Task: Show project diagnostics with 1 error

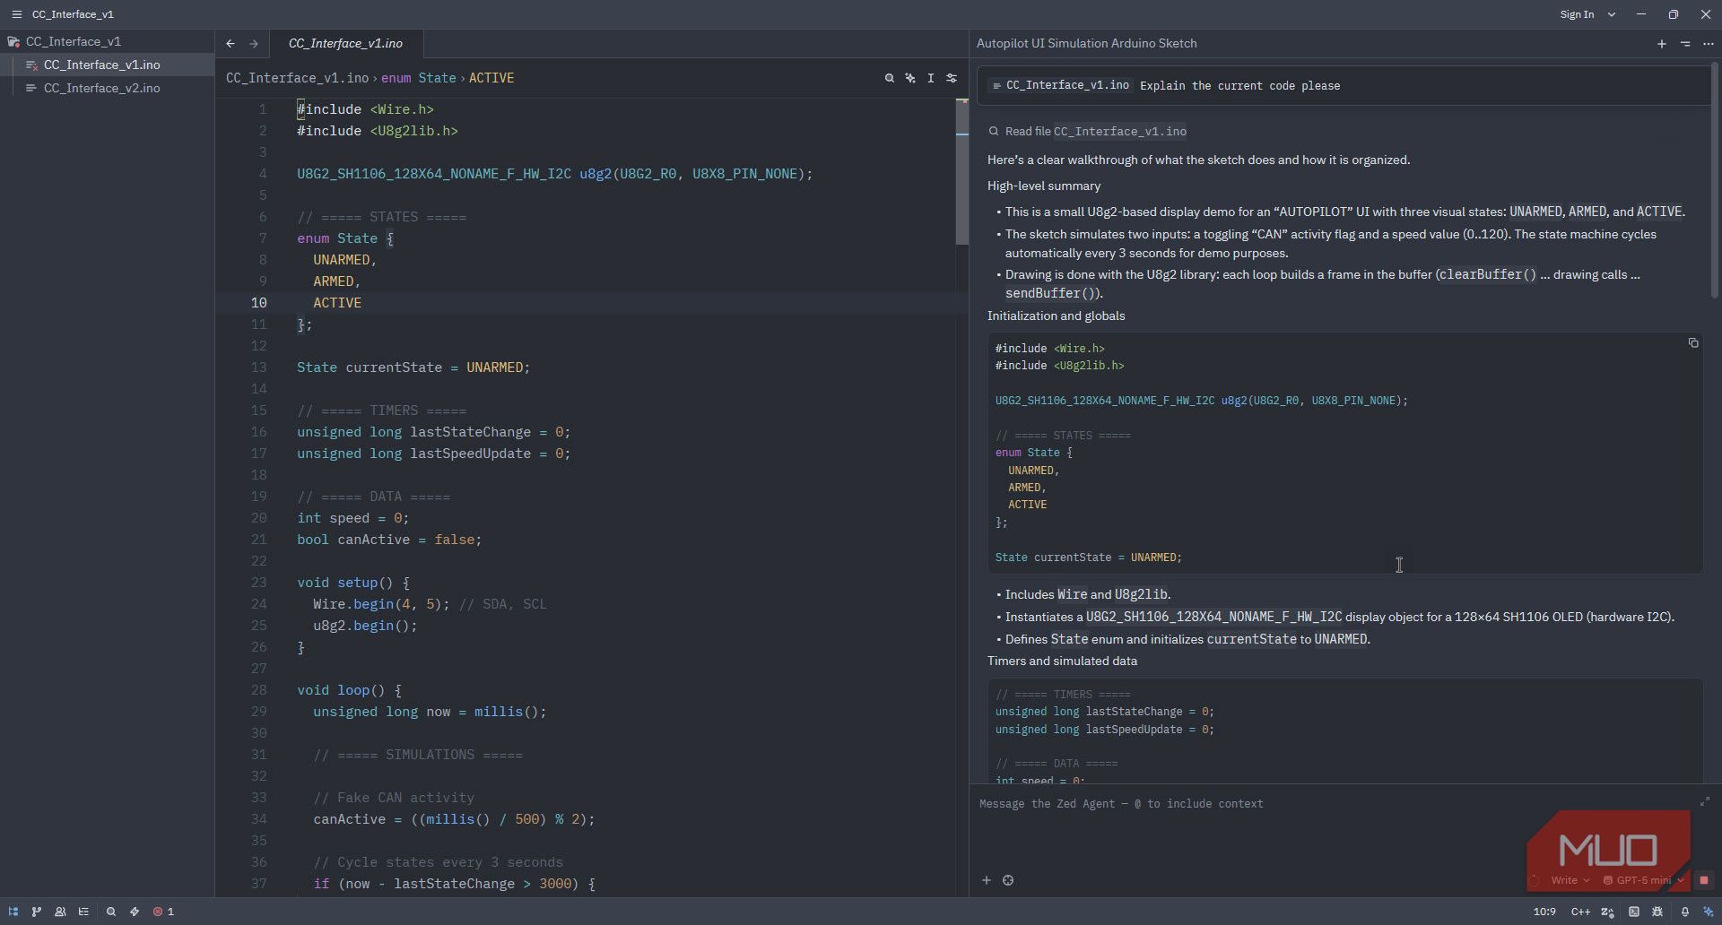Action: click(x=163, y=912)
